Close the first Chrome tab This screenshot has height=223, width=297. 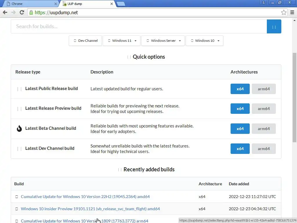55,4
